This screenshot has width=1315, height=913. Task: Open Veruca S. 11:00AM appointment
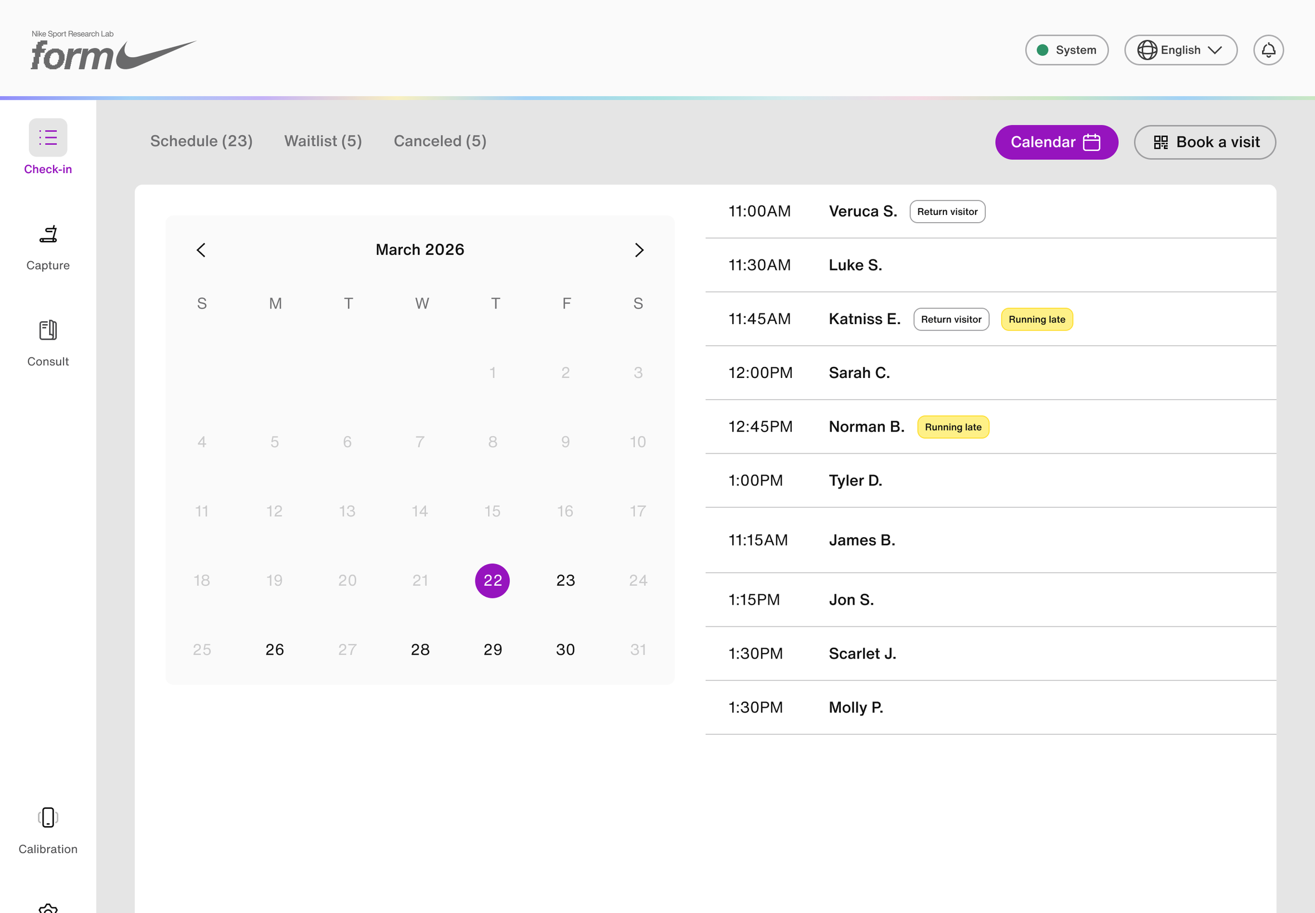click(x=990, y=212)
